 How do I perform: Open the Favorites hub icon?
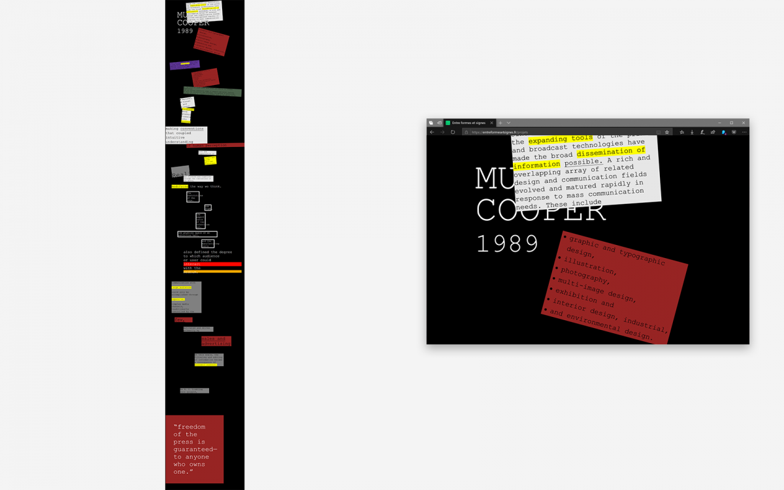click(x=681, y=132)
